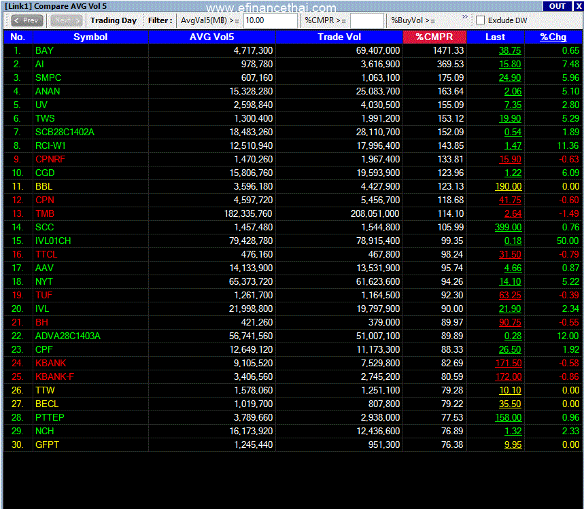Select the BBL symbol
The image size is (584, 509).
[44, 187]
